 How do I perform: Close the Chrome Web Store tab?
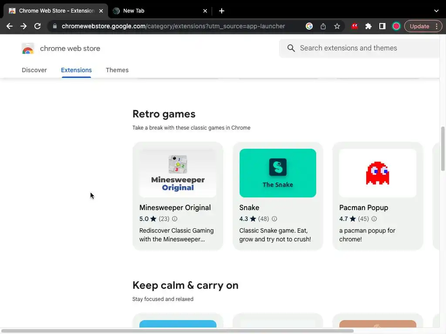[101, 11]
